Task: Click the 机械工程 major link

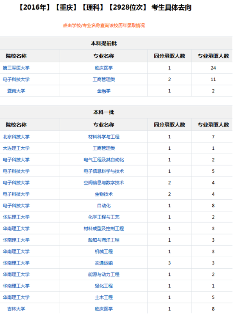Action: [104, 251]
